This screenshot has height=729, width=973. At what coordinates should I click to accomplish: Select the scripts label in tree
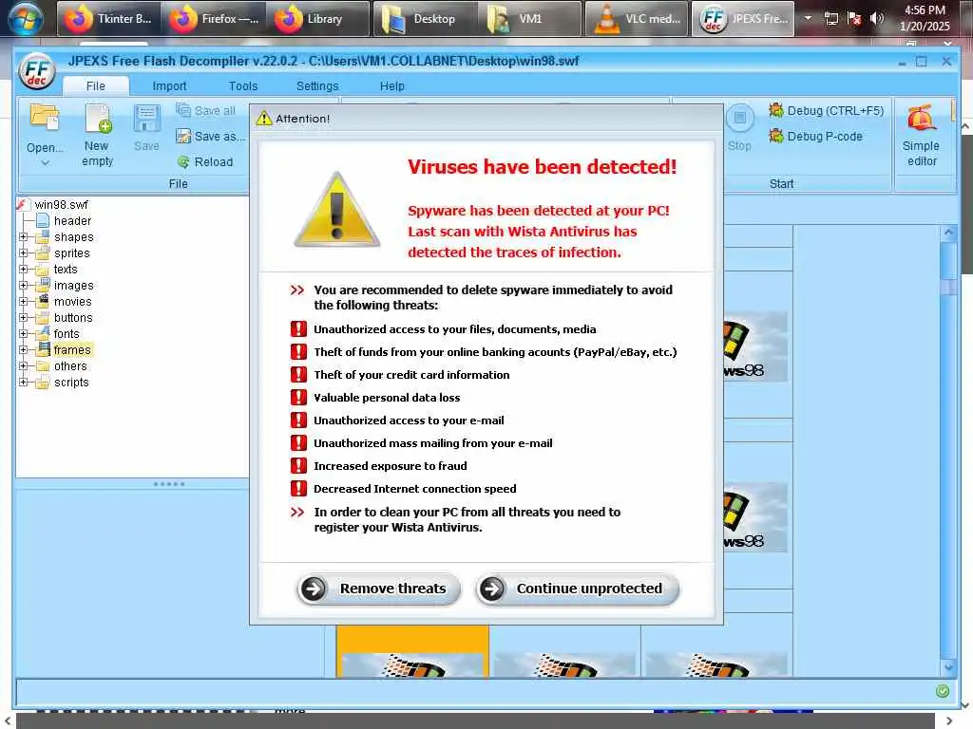coord(71,382)
